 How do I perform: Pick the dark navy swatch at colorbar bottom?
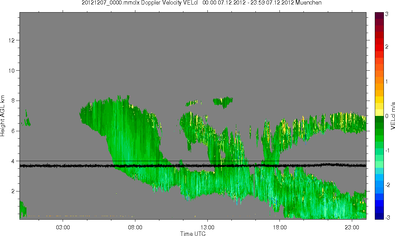point(379,216)
